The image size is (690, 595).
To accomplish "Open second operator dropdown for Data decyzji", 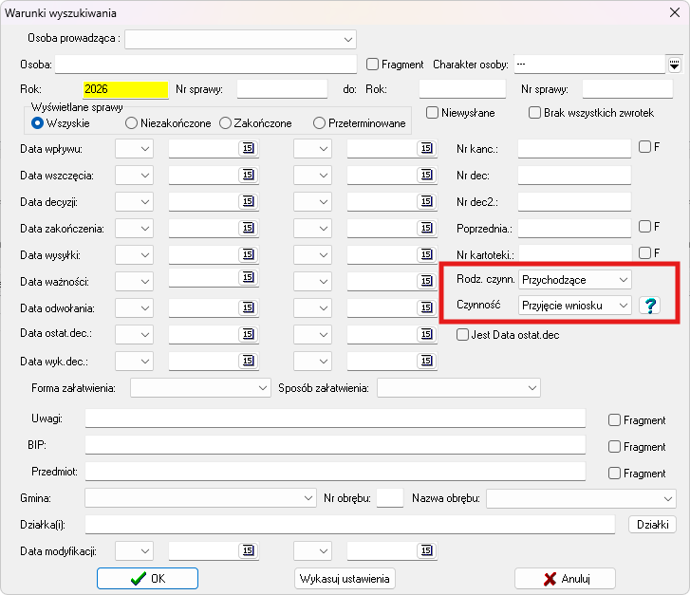I will [x=312, y=202].
